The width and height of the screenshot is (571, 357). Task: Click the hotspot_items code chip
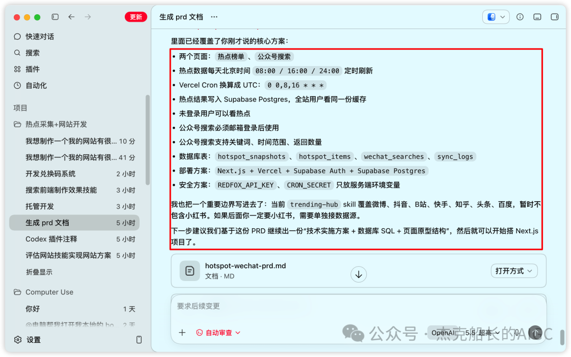coord(325,156)
